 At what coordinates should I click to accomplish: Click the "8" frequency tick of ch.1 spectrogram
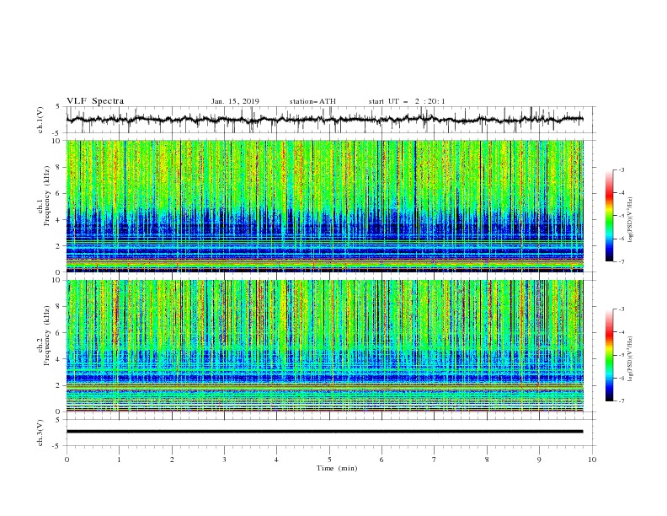pos(59,167)
